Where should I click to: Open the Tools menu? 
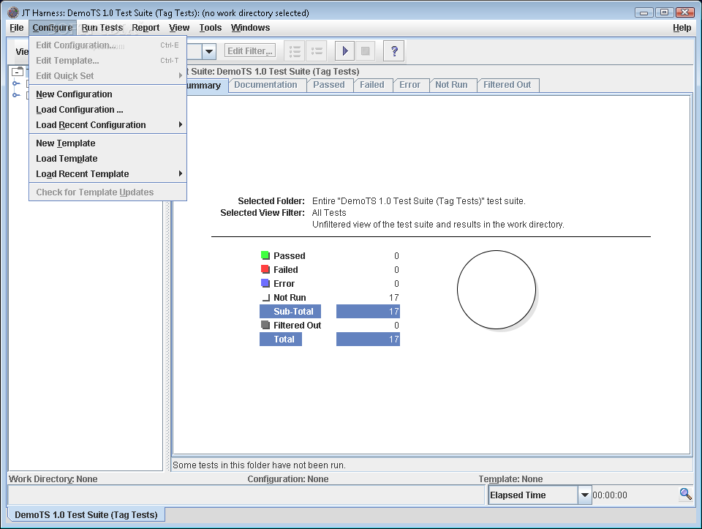(211, 28)
